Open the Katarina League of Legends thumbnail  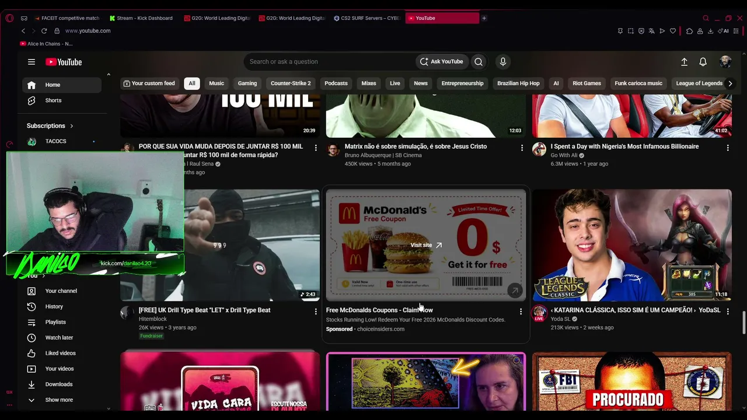pos(632,245)
